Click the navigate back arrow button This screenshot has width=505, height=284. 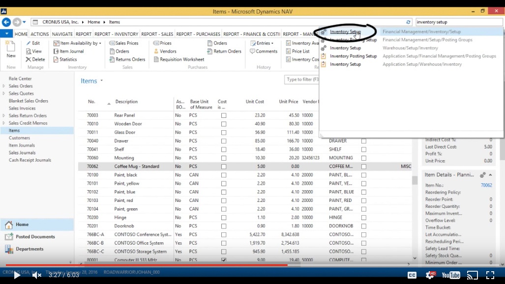point(6,22)
